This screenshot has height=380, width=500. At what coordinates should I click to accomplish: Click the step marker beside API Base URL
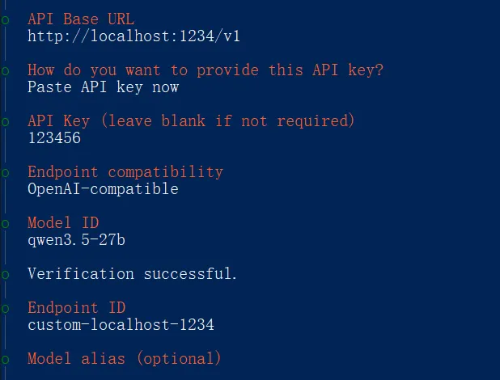pyautogui.click(x=5, y=19)
